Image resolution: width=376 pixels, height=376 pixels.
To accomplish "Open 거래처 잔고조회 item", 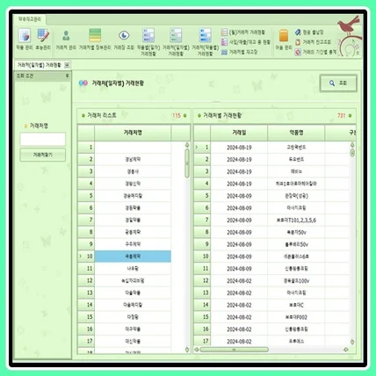I will 313,42.
